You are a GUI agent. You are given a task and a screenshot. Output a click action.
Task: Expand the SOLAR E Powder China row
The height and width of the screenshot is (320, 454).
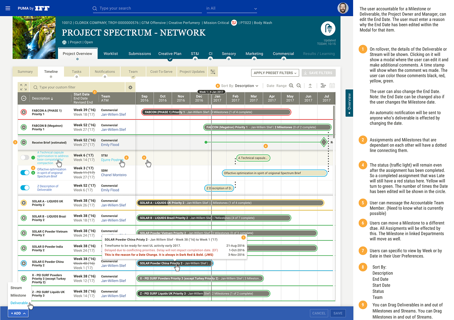24,263
